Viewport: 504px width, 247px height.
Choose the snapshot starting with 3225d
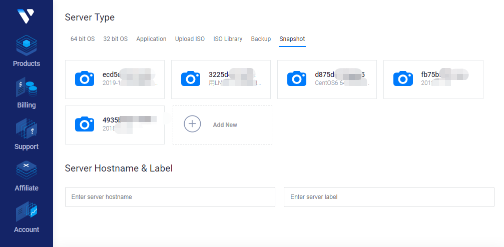click(x=221, y=79)
